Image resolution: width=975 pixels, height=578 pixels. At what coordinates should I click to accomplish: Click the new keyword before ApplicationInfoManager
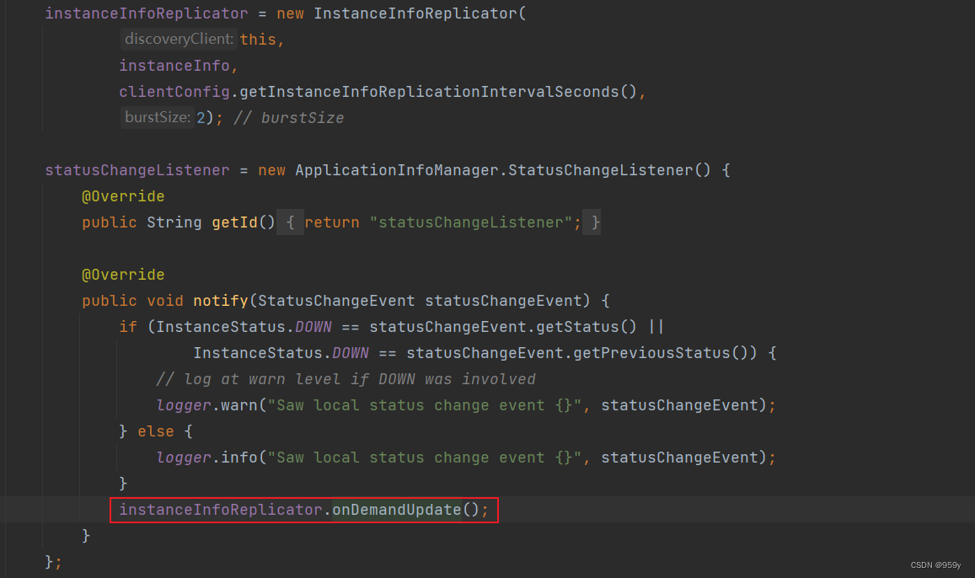[x=271, y=169]
